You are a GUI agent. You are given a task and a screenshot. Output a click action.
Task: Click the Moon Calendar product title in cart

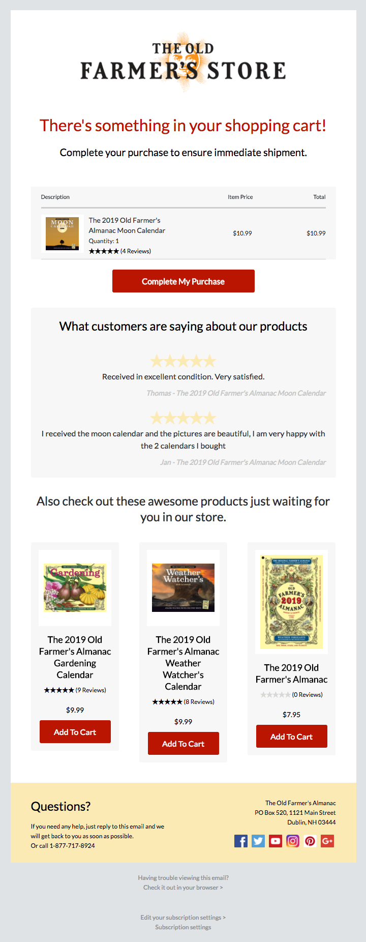(x=127, y=225)
